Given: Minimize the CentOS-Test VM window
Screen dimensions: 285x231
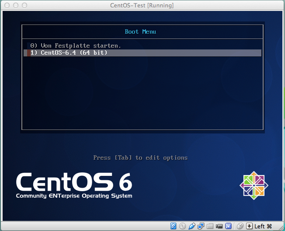Looking at the screenshot, I should [16, 5].
